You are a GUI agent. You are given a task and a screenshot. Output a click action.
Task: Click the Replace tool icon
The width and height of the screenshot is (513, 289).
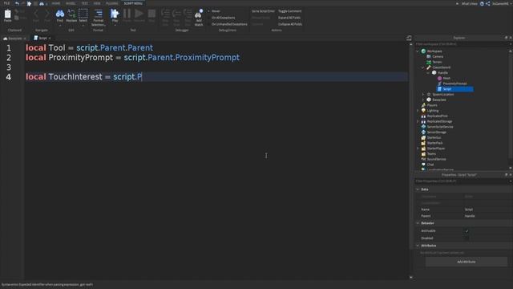(x=71, y=14)
